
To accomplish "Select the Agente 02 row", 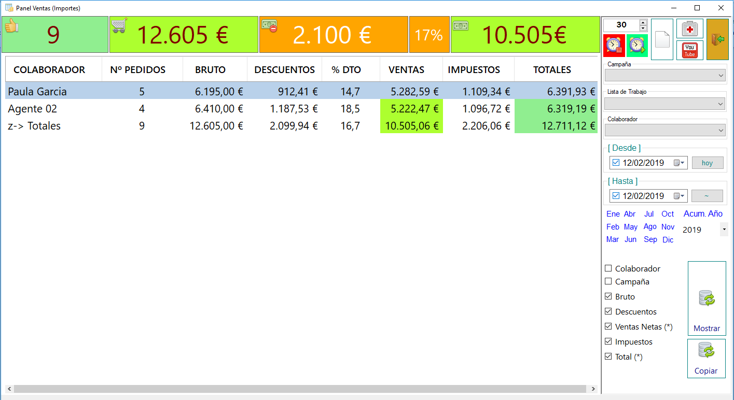I will (301, 109).
